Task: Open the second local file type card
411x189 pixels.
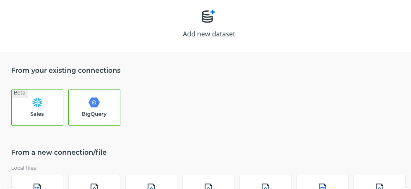Action: click(94, 183)
